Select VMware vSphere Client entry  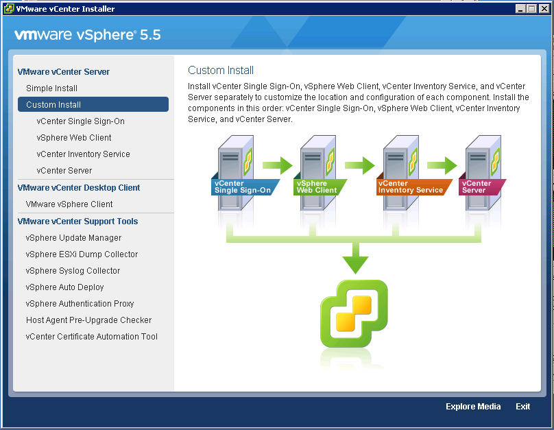click(x=69, y=204)
